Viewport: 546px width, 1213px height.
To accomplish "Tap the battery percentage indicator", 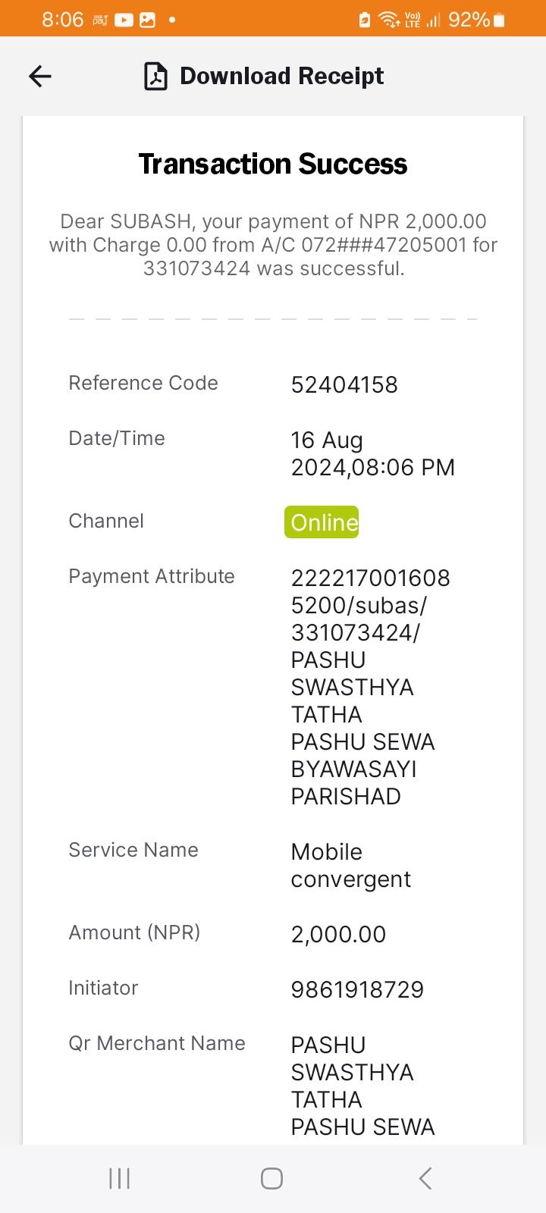I will 476,20.
